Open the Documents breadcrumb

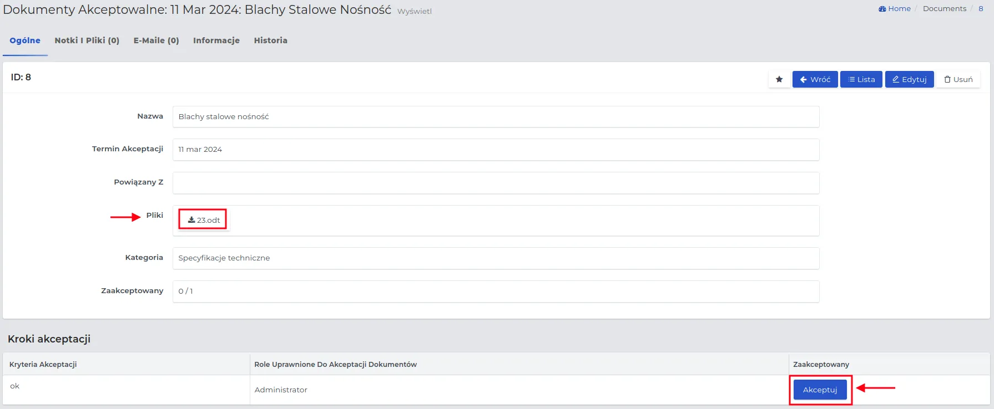click(944, 8)
